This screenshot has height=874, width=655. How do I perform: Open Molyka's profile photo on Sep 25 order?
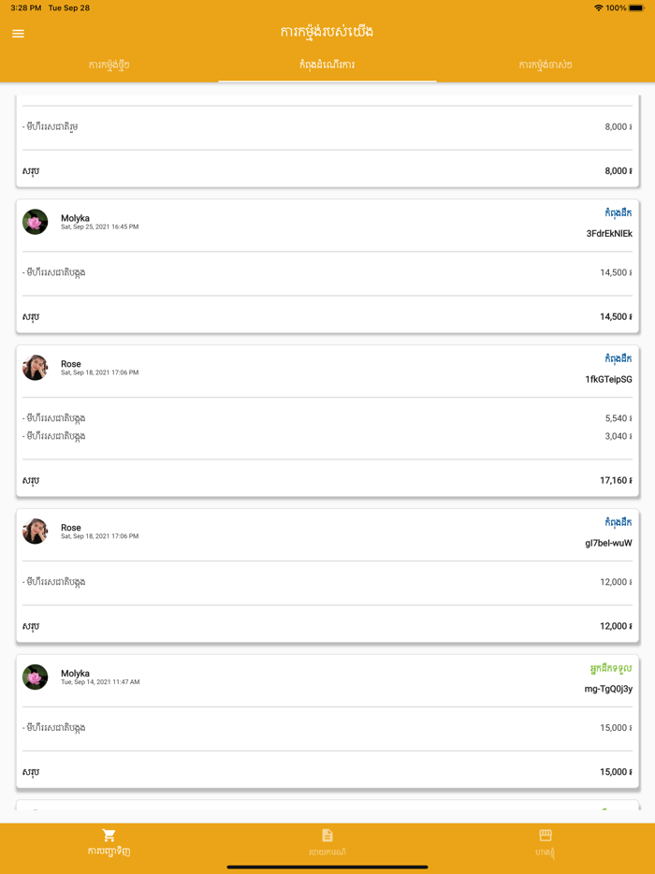click(36, 222)
